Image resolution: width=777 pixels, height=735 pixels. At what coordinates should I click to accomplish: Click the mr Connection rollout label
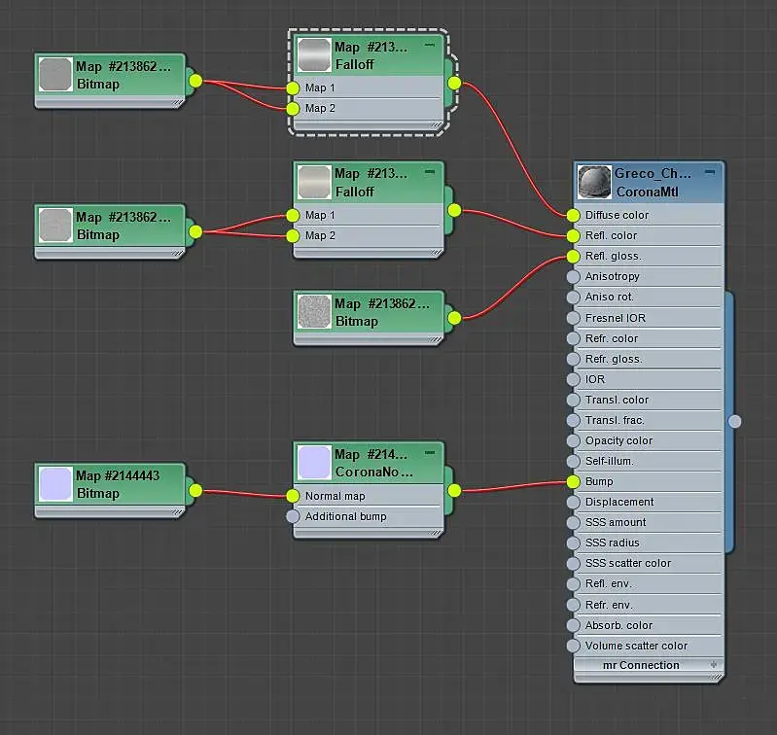pos(641,665)
